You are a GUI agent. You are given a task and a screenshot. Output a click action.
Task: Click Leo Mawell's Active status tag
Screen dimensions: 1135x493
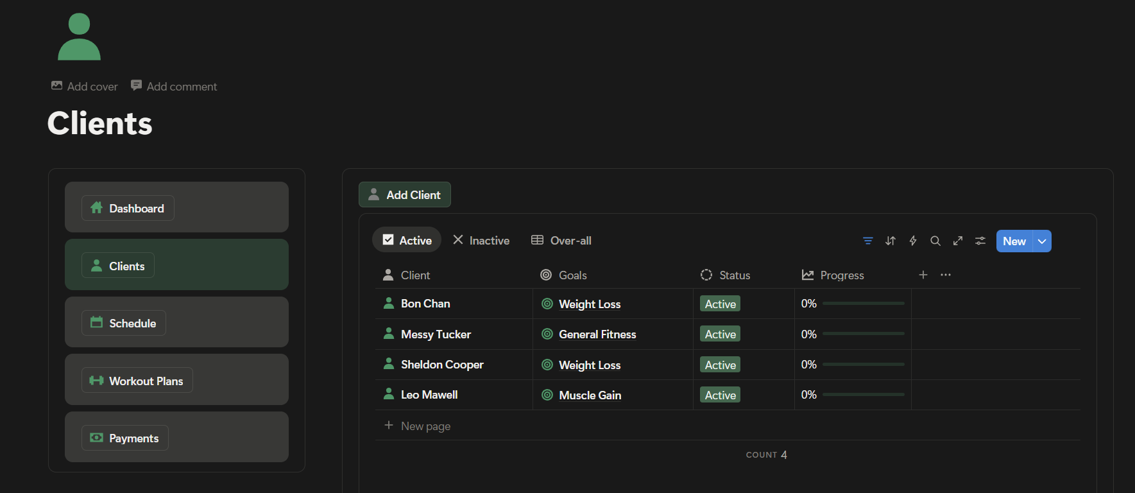[720, 395]
